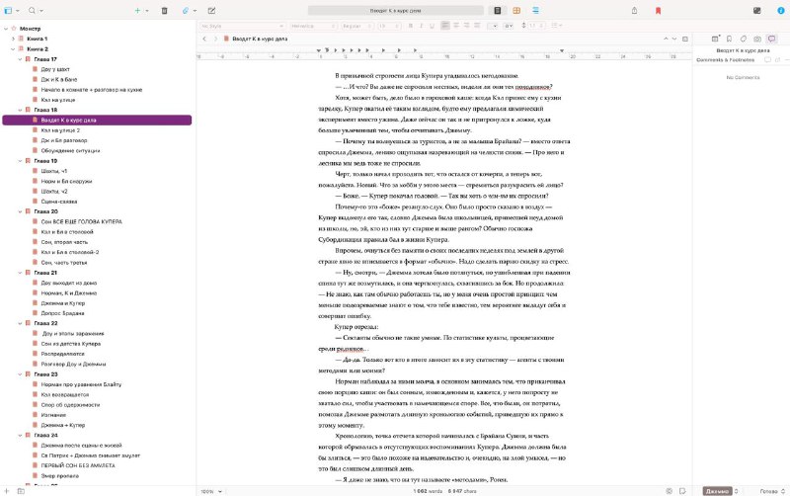Click the document title in editor header
Image resolution: width=790 pixels, height=496 pixels.
click(x=260, y=39)
